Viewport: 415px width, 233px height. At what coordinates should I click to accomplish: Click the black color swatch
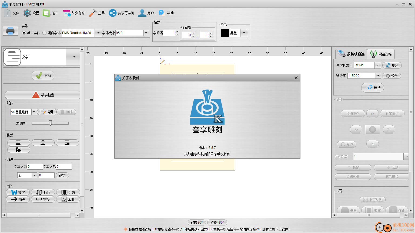225,33
